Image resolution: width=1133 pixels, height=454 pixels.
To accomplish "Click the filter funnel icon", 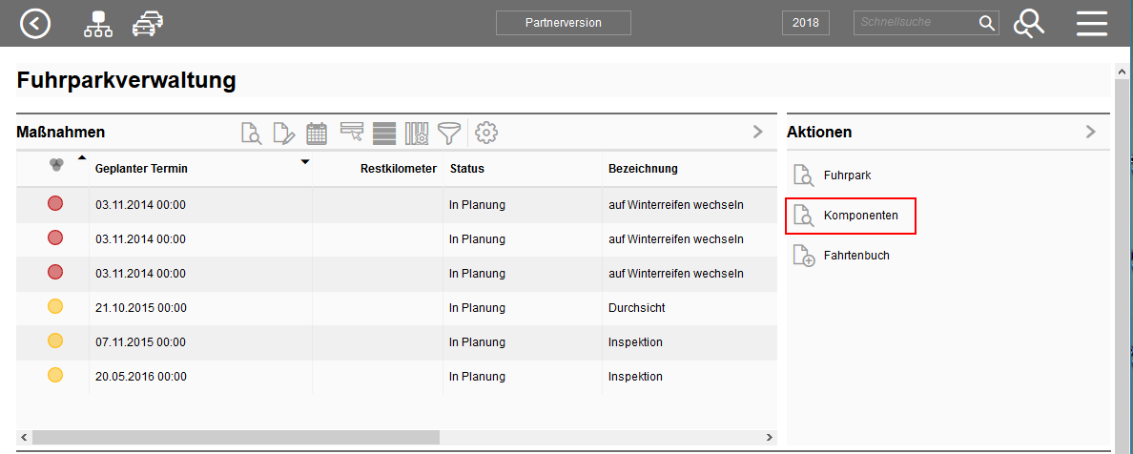I will tap(448, 134).
